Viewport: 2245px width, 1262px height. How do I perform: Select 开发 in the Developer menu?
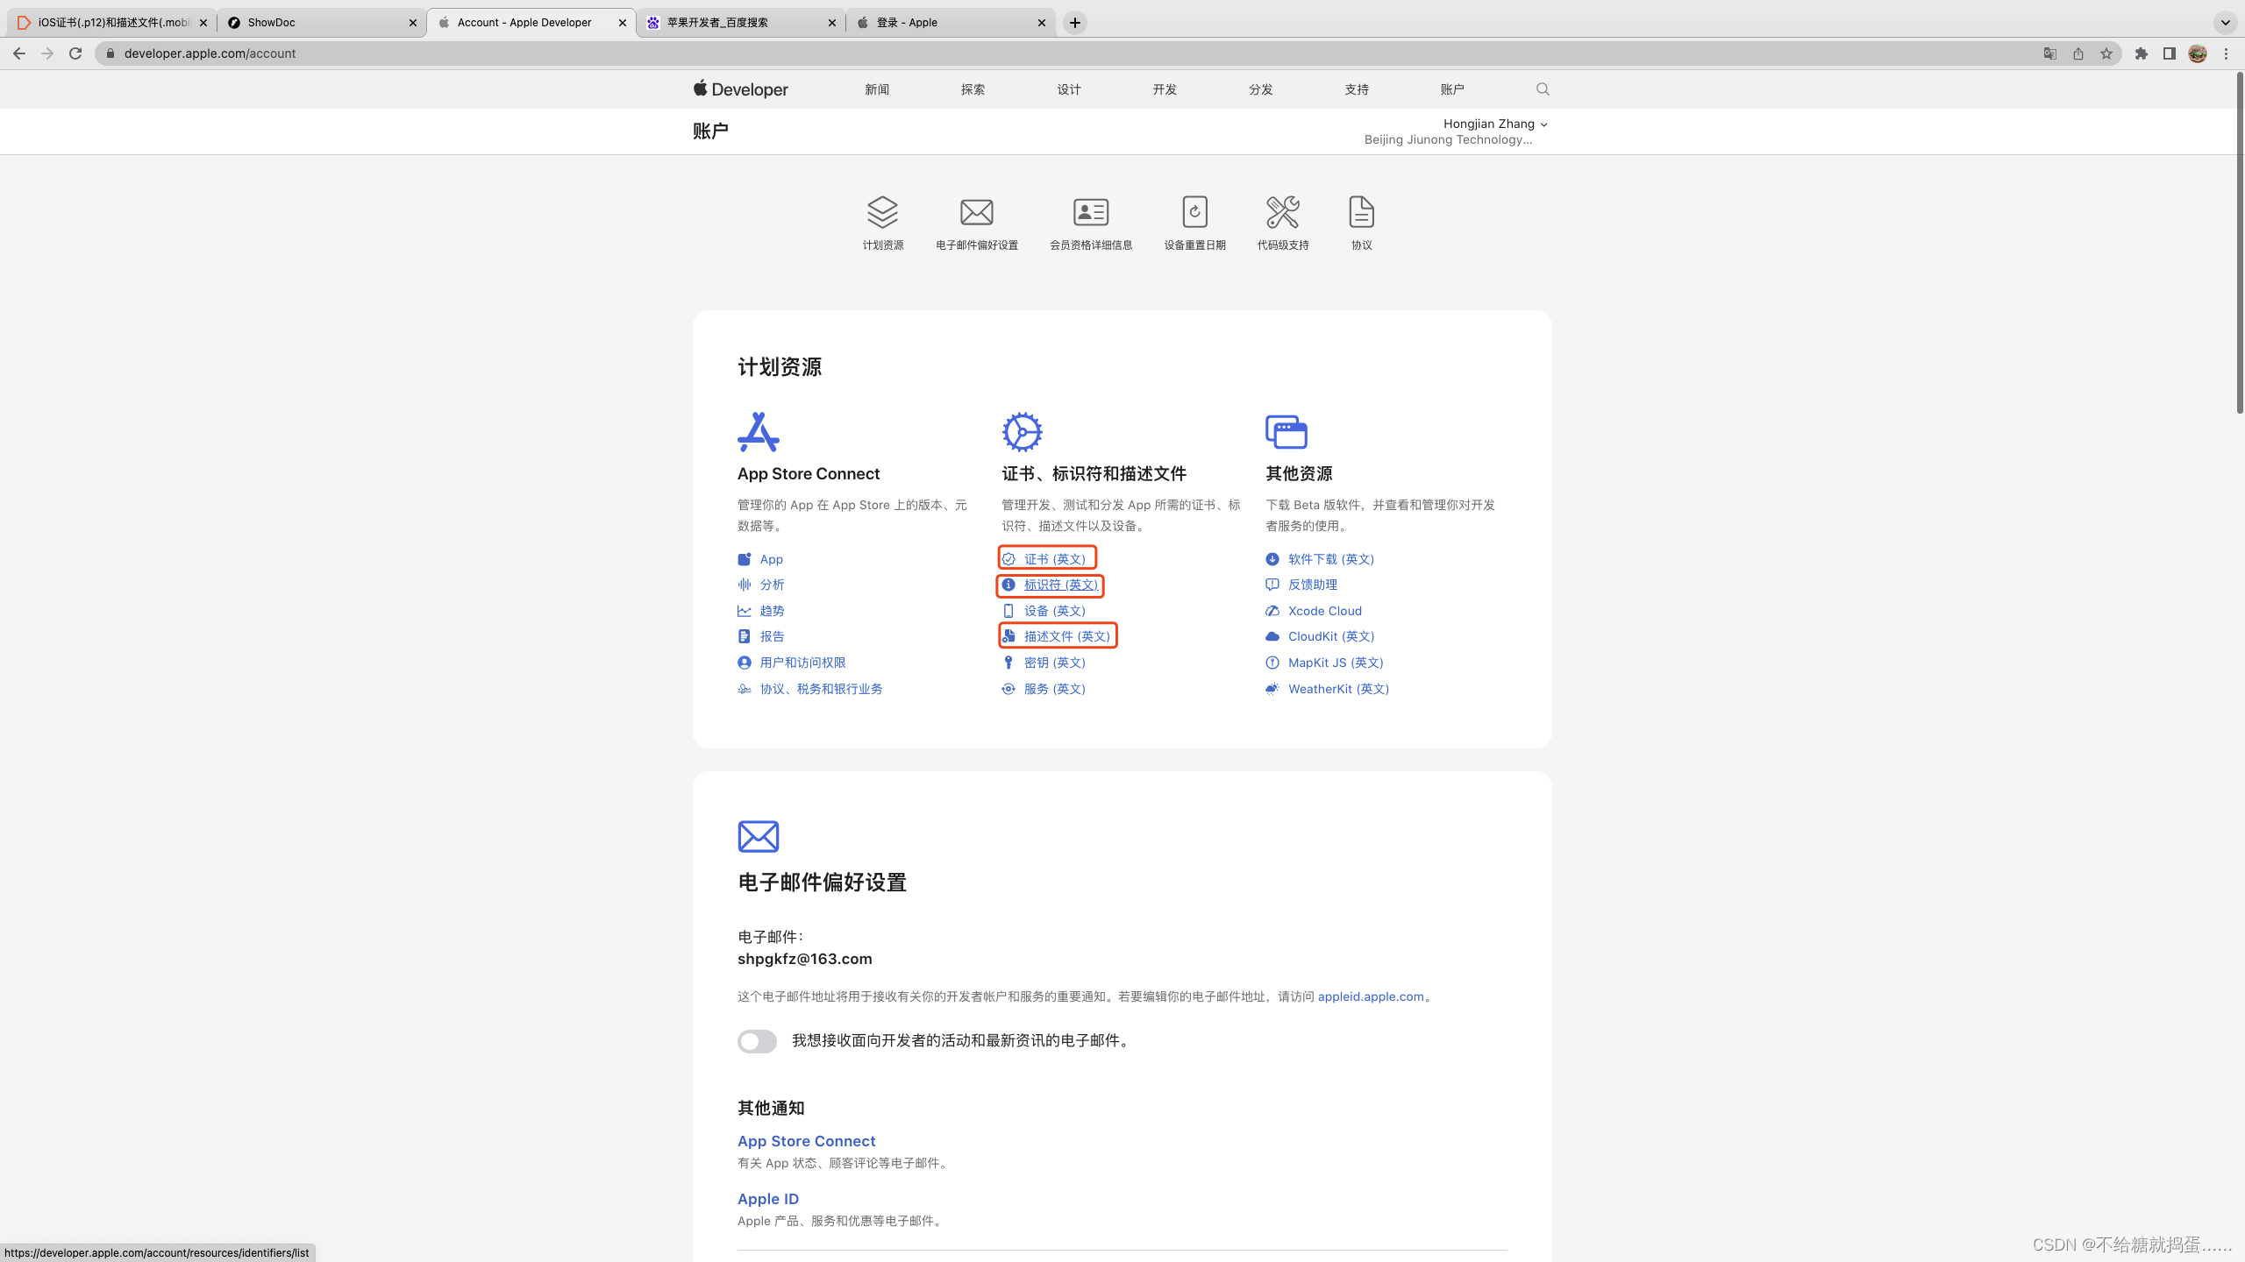coord(1165,89)
